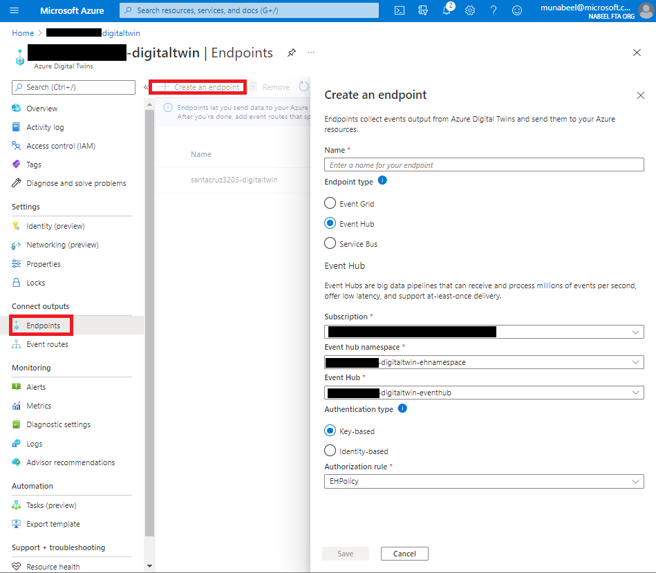Close the Endpoints blade with X

coord(637,53)
